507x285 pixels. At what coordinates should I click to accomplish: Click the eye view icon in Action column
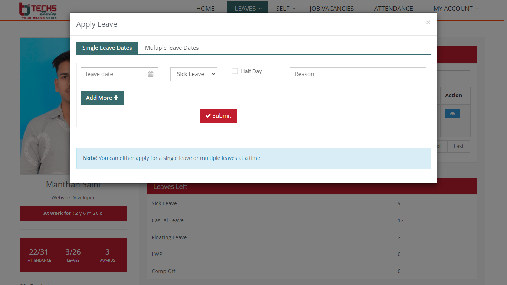[452, 114]
